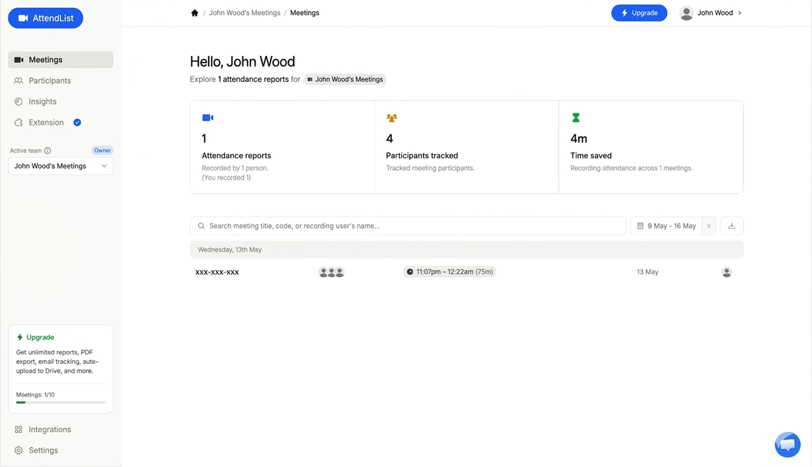Click the 1 attendance reports text
Image resolution: width=812 pixels, height=467 pixels.
[x=253, y=79]
